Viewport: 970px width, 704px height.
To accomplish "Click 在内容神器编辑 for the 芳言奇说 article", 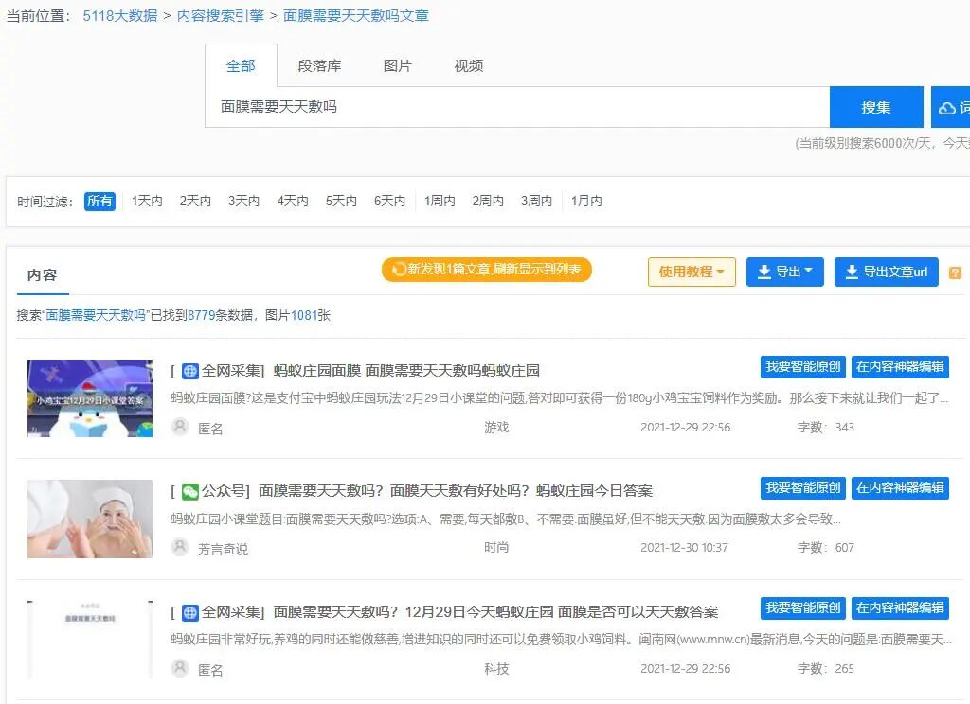I will click(900, 487).
